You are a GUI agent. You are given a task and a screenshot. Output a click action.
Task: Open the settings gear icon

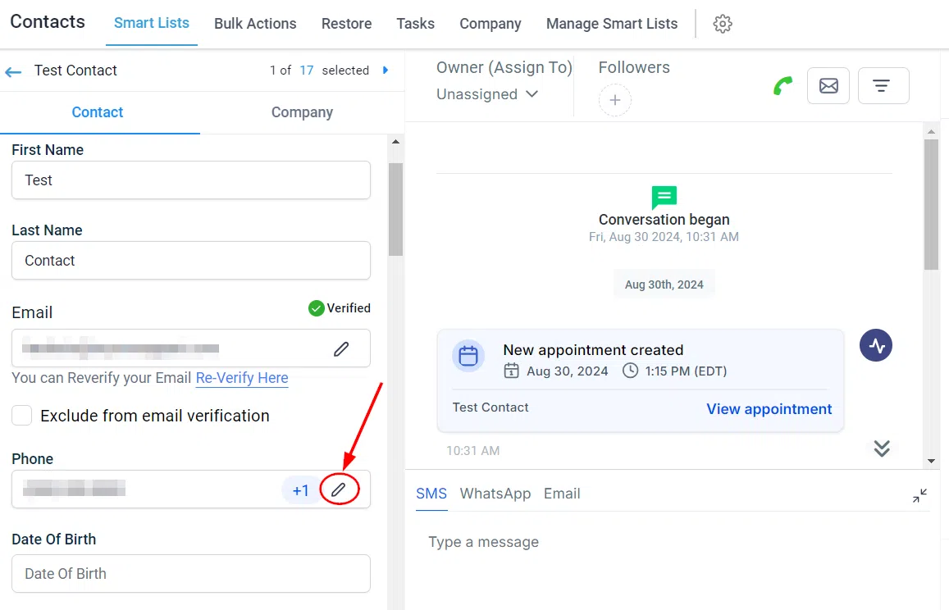coord(722,24)
